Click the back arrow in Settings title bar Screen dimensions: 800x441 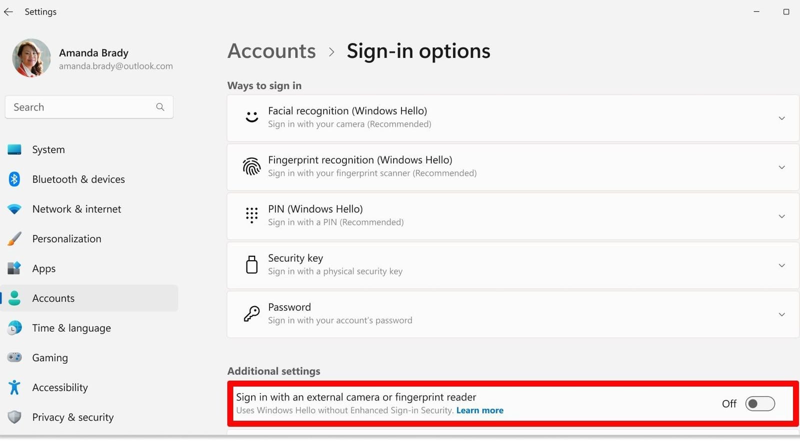click(8, 12)
